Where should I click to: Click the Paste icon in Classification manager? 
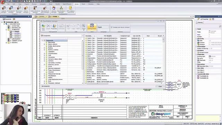(78, 27)
